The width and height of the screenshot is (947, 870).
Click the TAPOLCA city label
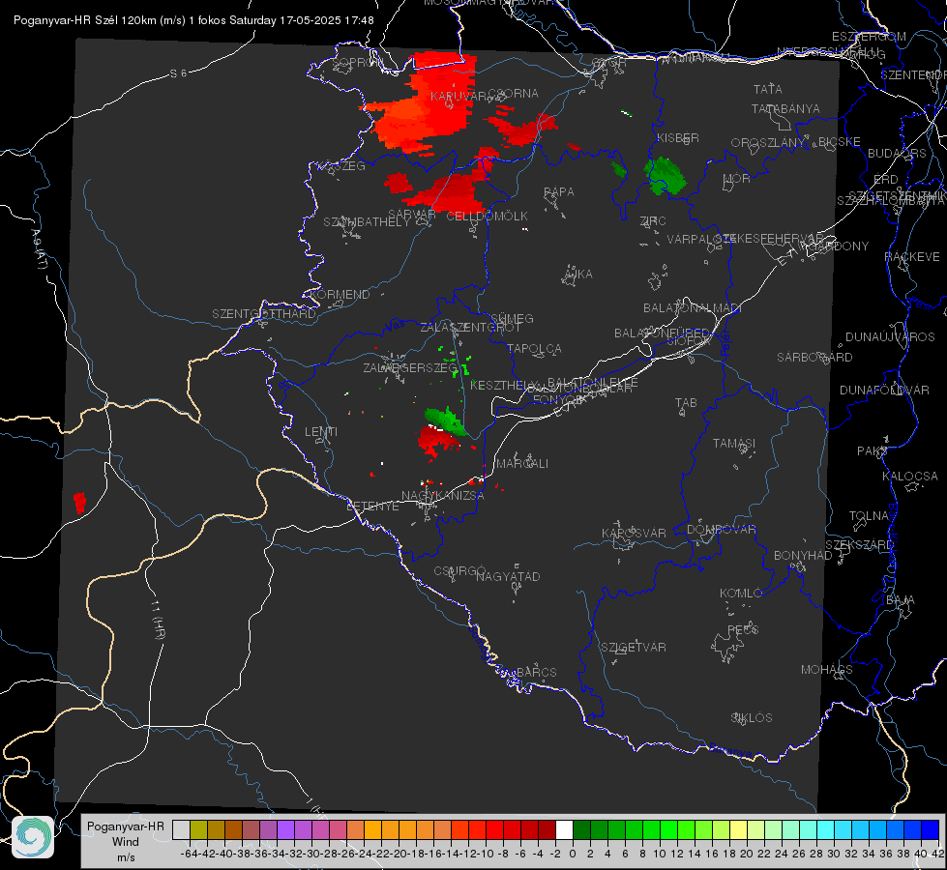click(535, 349)
